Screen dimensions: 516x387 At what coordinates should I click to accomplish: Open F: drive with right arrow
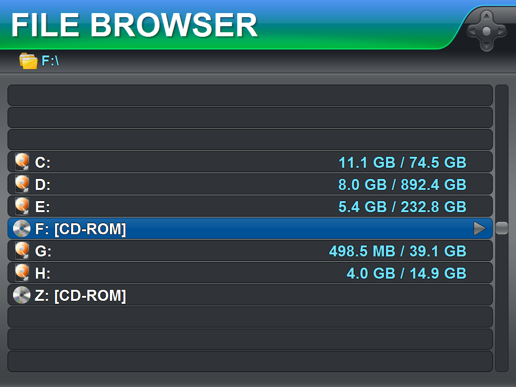tap(480, 228)
